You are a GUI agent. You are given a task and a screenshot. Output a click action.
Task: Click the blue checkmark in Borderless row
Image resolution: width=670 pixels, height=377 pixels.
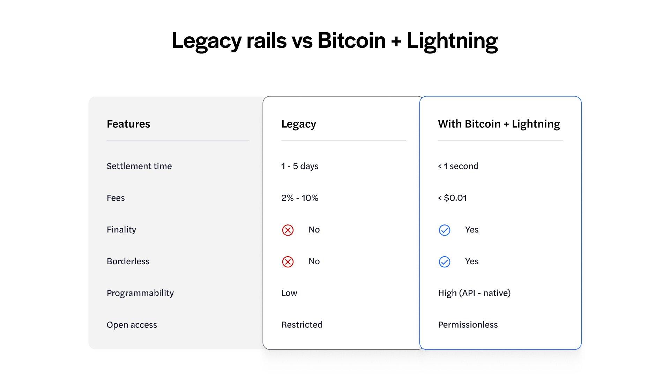click(444, 262)
